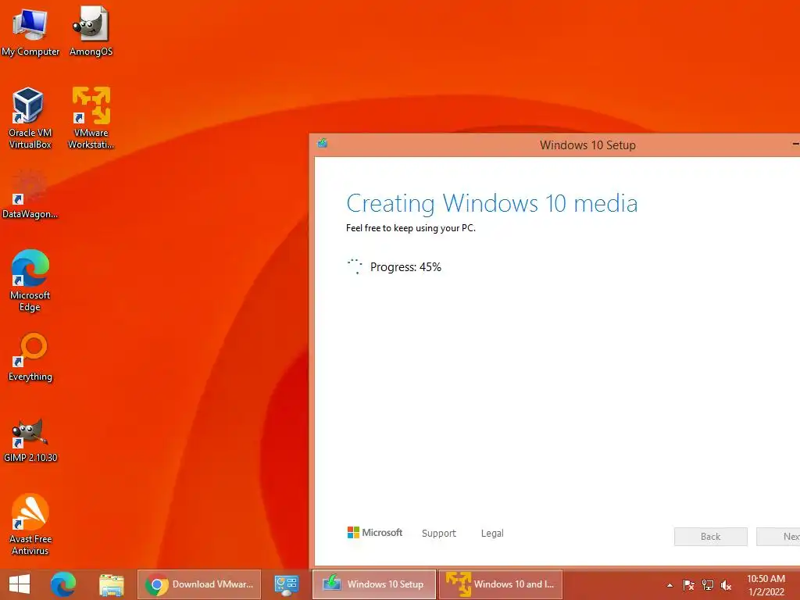Click the muted volume tray icon
The height and width of the screenshot is (600, 800).
(x=726, y=585)
